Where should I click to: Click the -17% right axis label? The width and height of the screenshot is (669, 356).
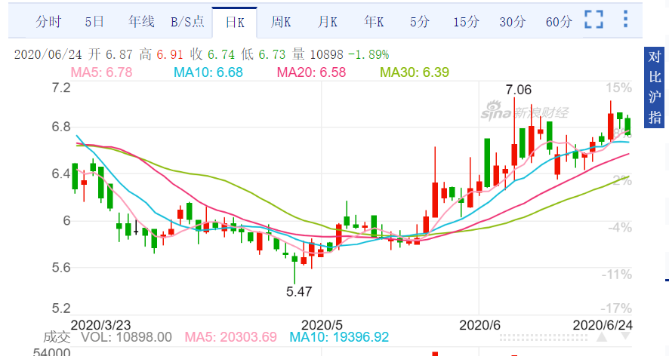coord(617,308)
